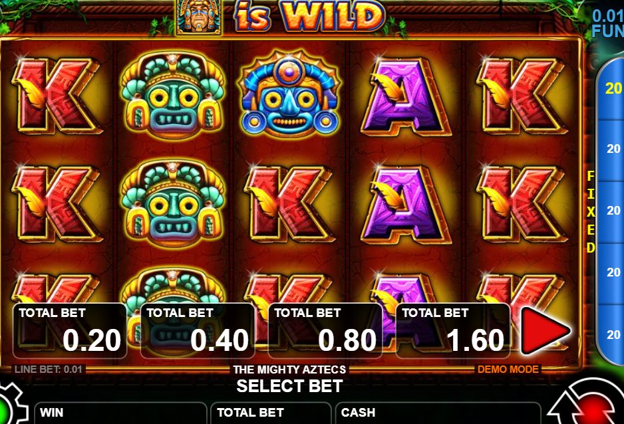
Task: Click the green mask in the middle row
Action: click(x=173, y=203)
